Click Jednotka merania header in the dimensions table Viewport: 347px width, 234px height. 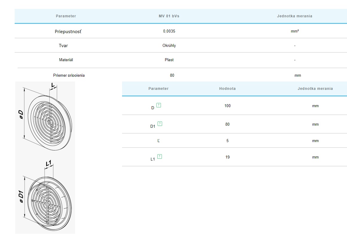(315, 89)
